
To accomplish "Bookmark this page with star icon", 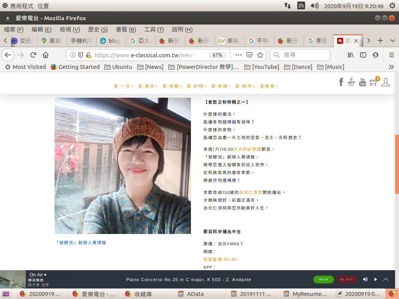I will 260,55.
